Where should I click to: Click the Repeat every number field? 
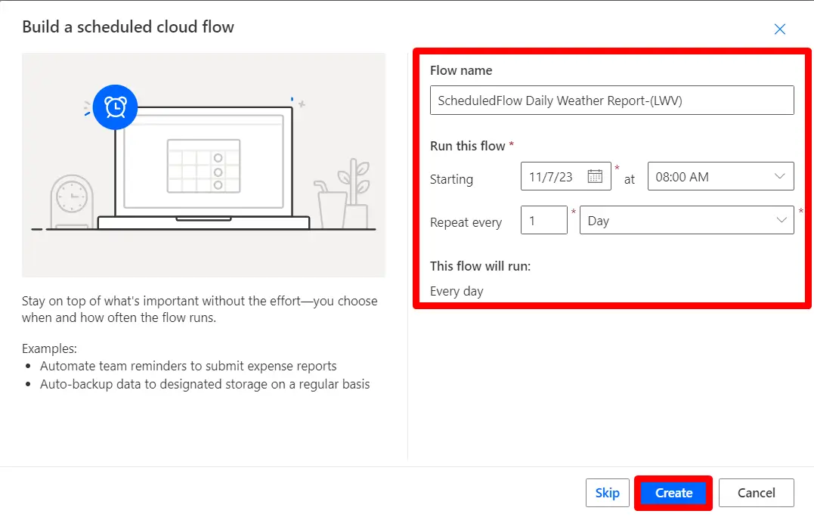[x=544, y=220]
